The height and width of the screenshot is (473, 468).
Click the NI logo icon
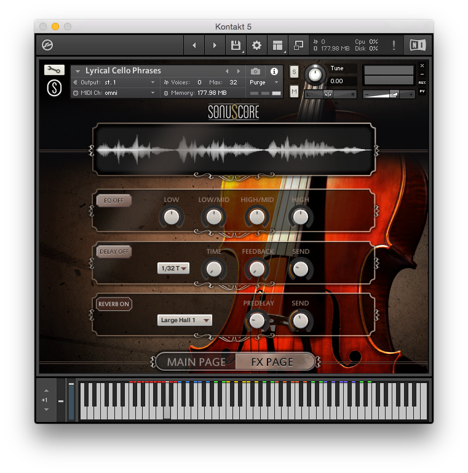point(418,45)
